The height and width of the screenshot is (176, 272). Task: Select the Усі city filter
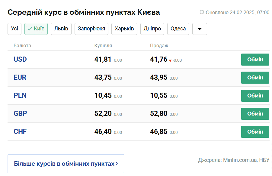click(x=14, y=29)
